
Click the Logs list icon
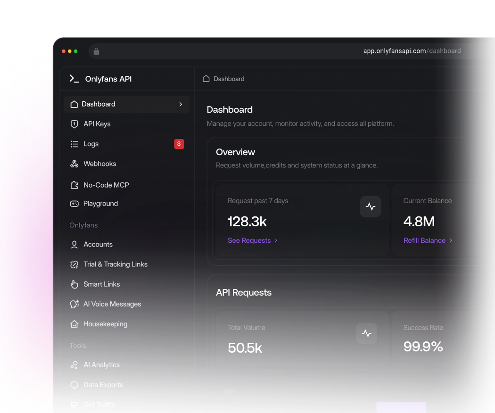click(x=74, y=144)
